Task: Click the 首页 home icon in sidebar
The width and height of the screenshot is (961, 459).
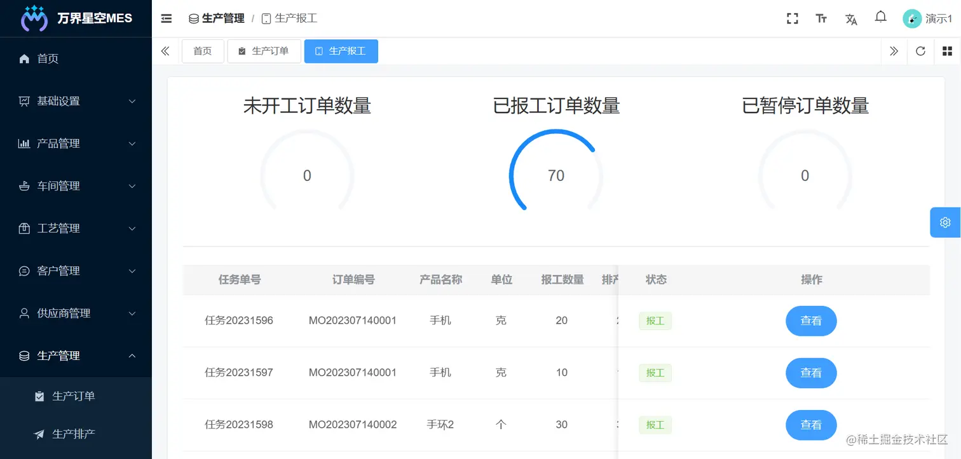Action: tap(24, 58)
